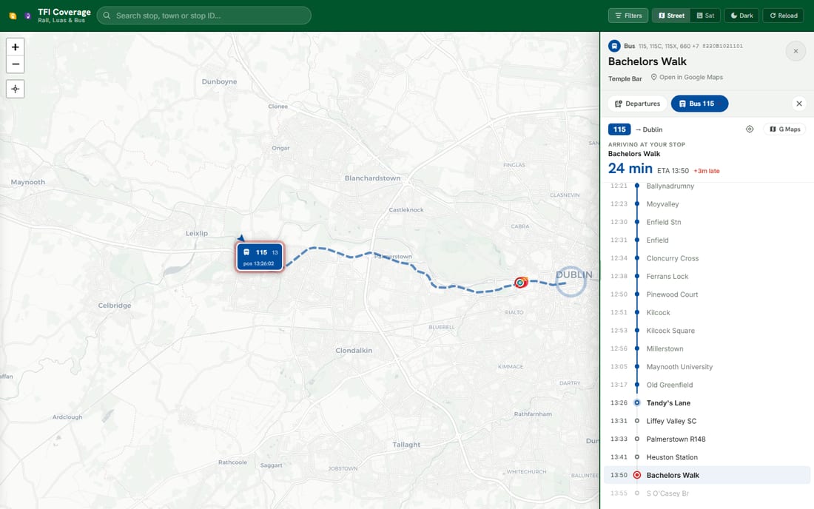This screenshot has width=814, height=509.
Task: Zoom in on the map
Action: pyautogui.click(x=15, y=47)
